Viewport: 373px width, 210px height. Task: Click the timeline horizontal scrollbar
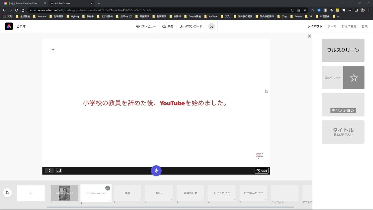(170, 207)
